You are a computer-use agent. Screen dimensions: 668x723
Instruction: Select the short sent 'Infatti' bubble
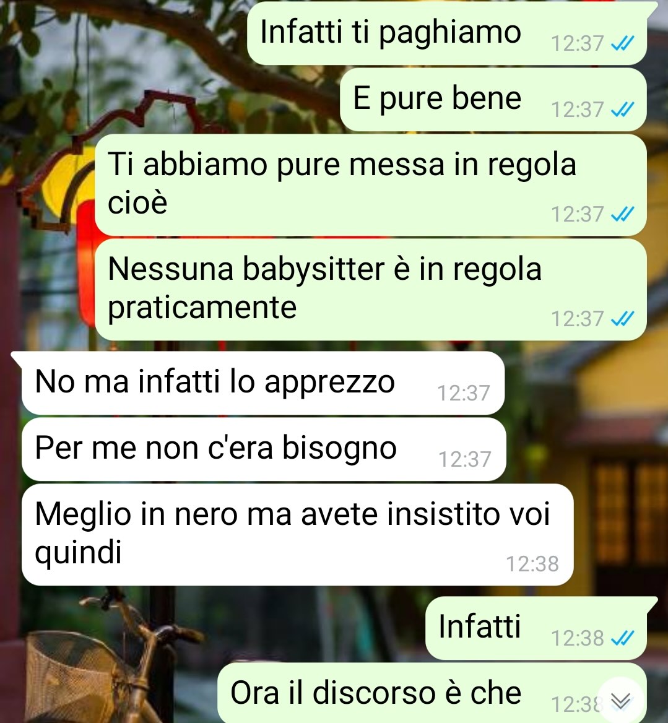click(x=536, y=628)
